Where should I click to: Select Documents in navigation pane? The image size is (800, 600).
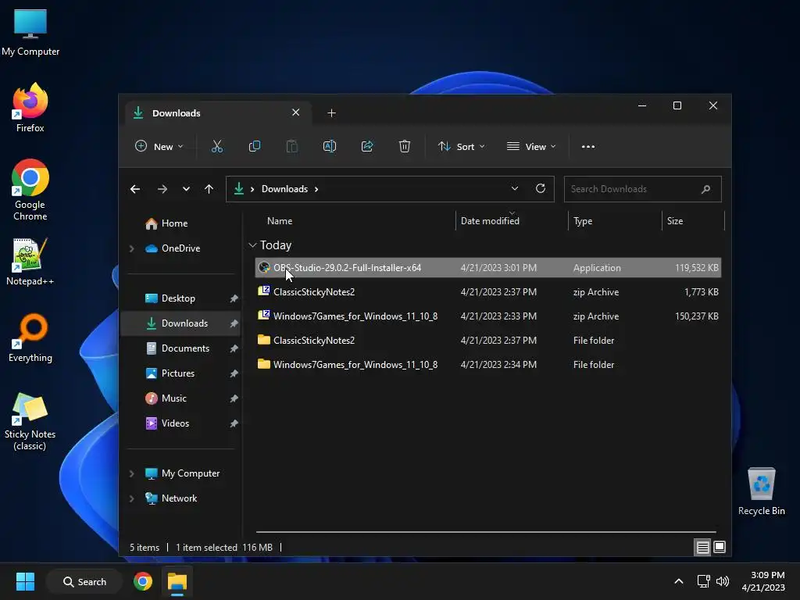click(x=177, y=348)
